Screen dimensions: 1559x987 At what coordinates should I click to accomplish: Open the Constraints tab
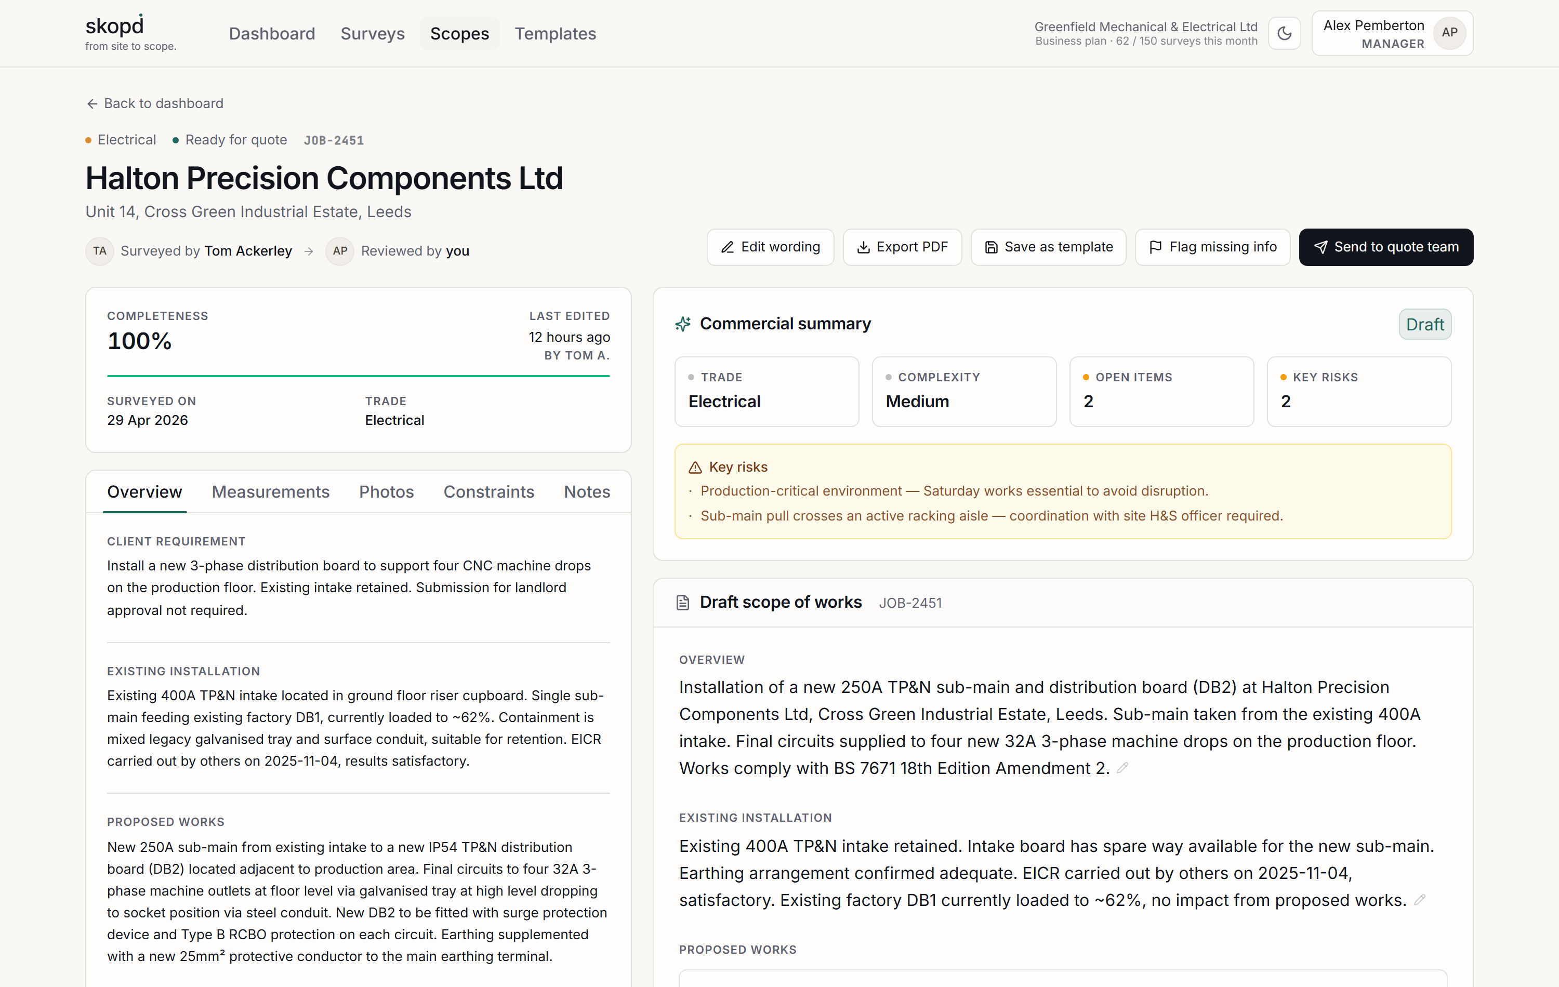(x=489, y=492)
